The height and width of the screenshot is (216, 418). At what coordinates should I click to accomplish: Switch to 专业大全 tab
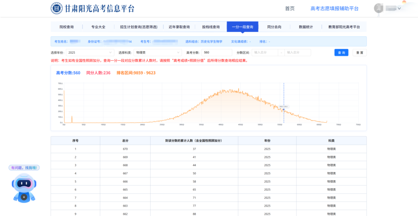coord(98,27)
